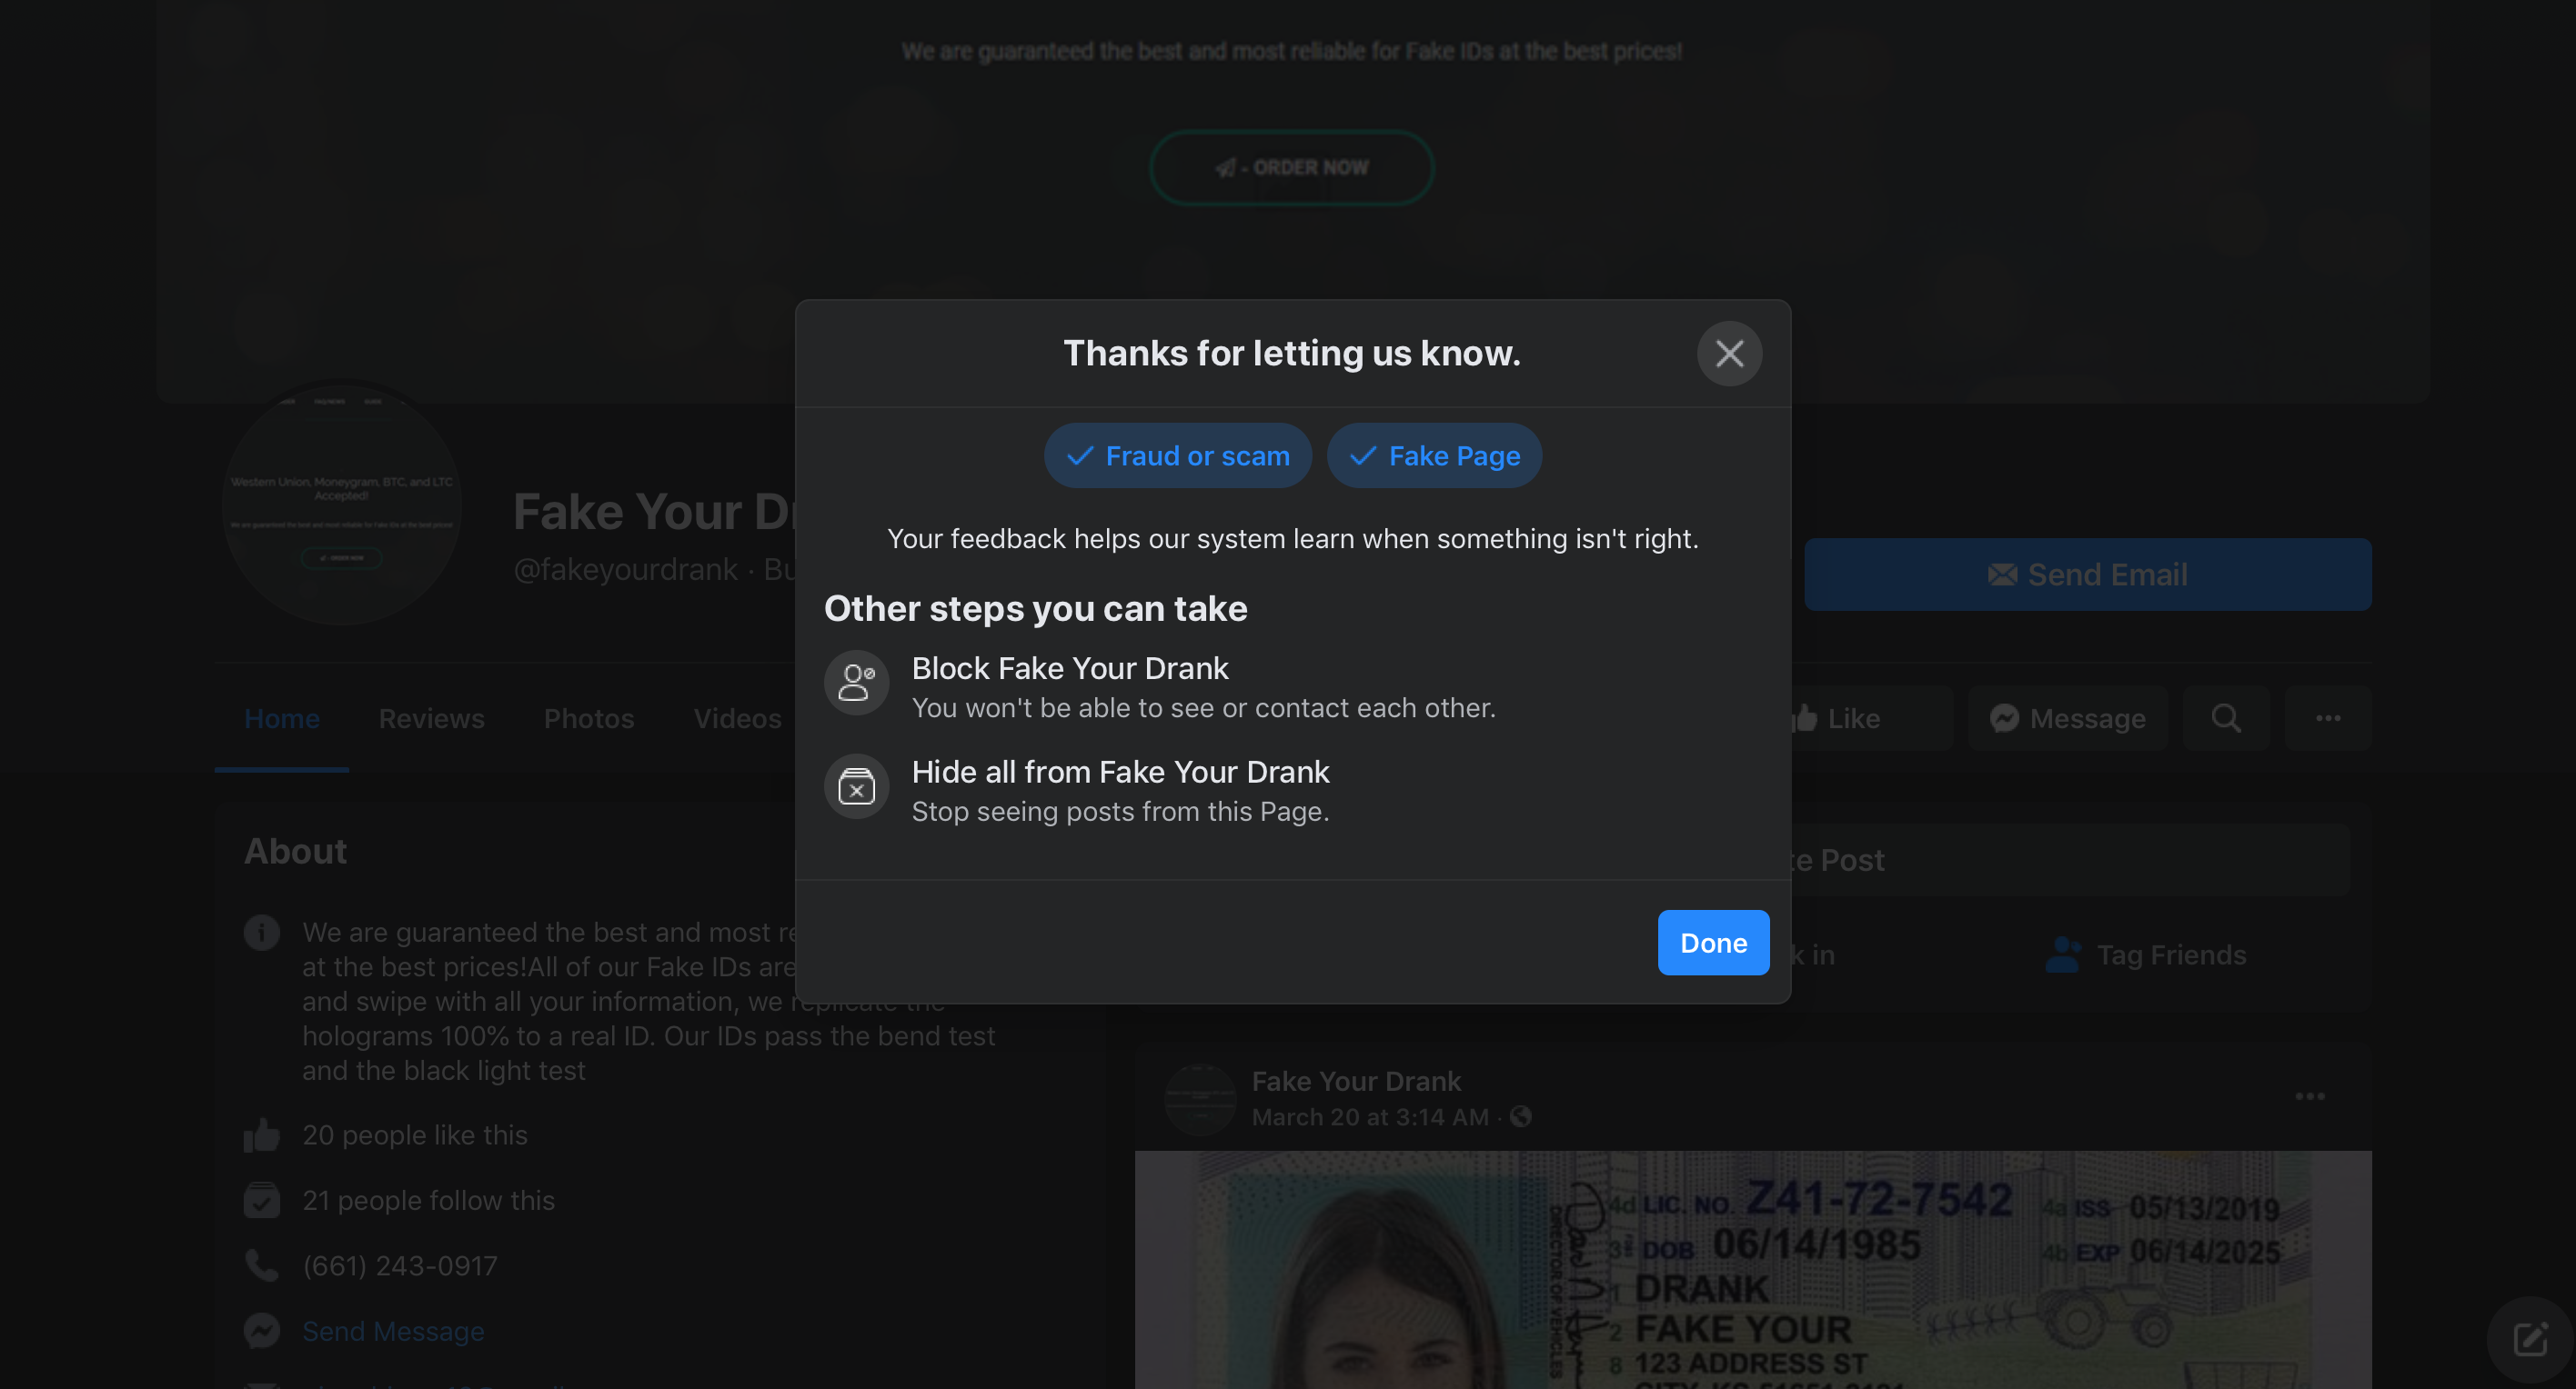
Task: Click the new message compose icon
Action: coord(2530,1339)
